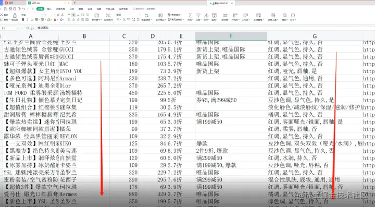Select column A header

(31, 36)
